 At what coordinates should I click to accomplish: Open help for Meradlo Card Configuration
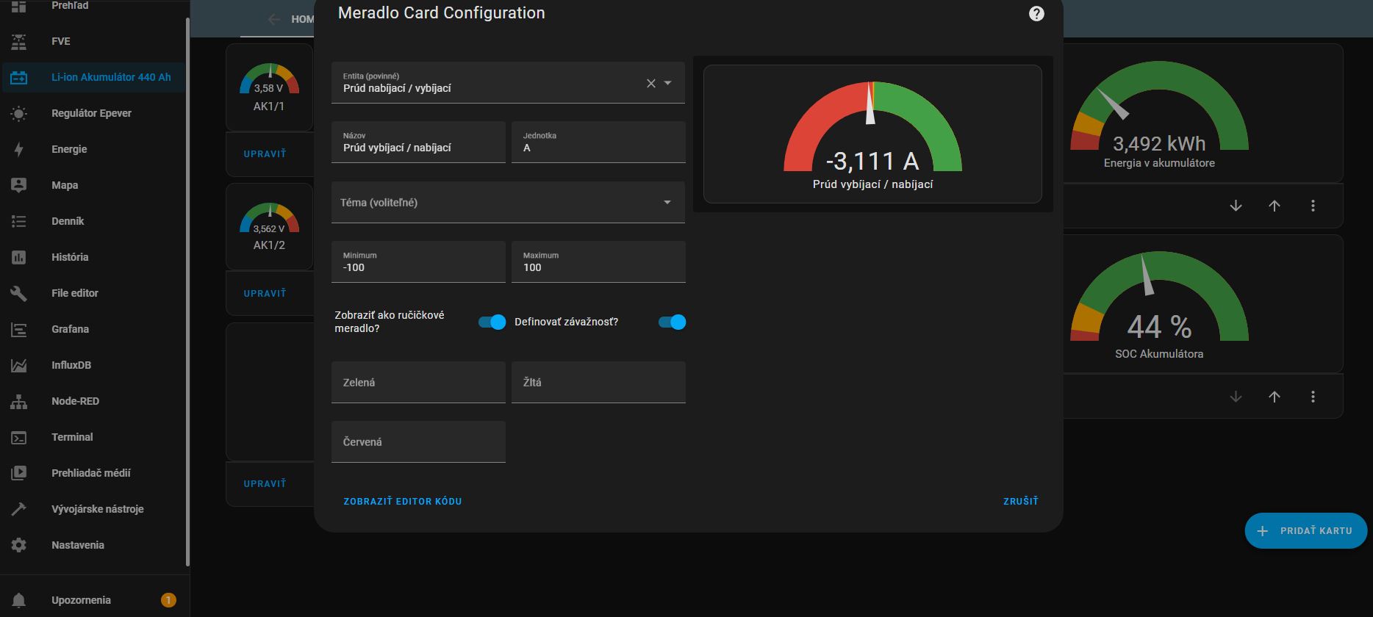(x=1036, y=14)
